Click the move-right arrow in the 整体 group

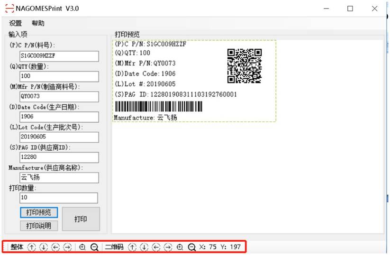(x=68, y=247)
